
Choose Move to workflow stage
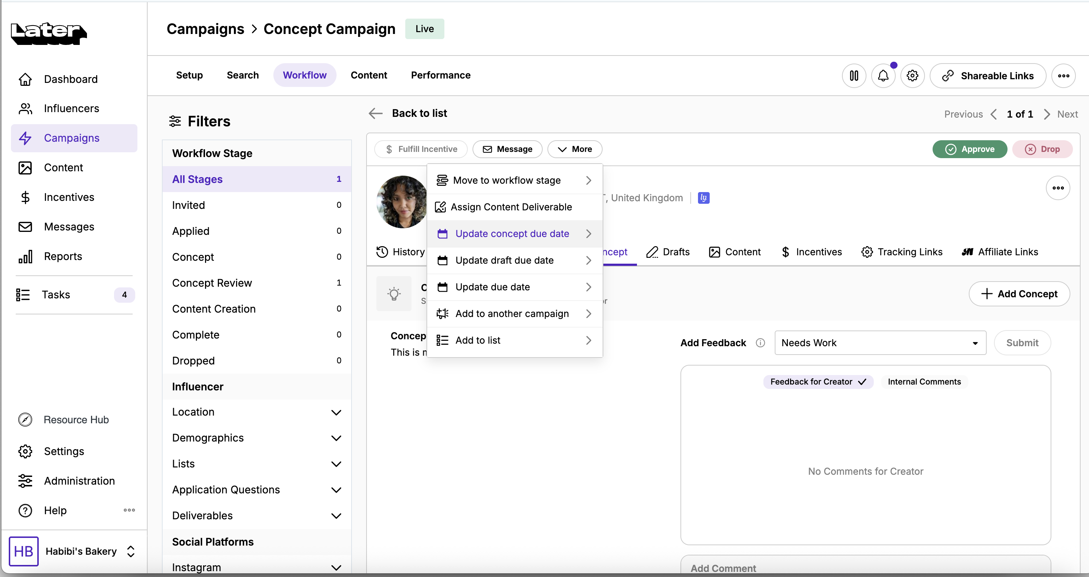pyautogui.click(x=515, y=180)
